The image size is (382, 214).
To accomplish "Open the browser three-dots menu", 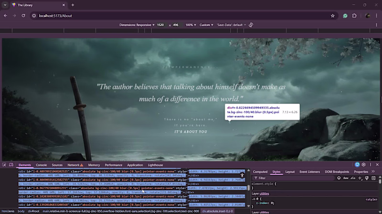I will 376,16.
